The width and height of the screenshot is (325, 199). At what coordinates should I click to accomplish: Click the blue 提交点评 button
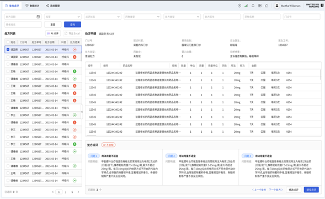(311, 190)
